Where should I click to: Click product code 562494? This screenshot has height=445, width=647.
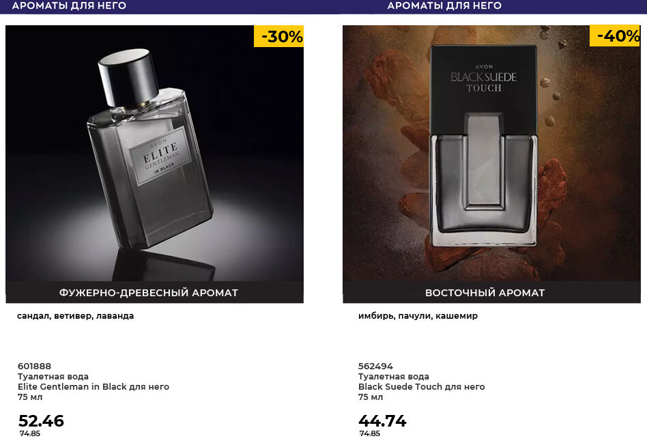375,367
